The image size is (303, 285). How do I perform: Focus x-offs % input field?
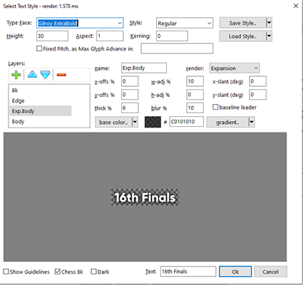click(x=130, y=81)
